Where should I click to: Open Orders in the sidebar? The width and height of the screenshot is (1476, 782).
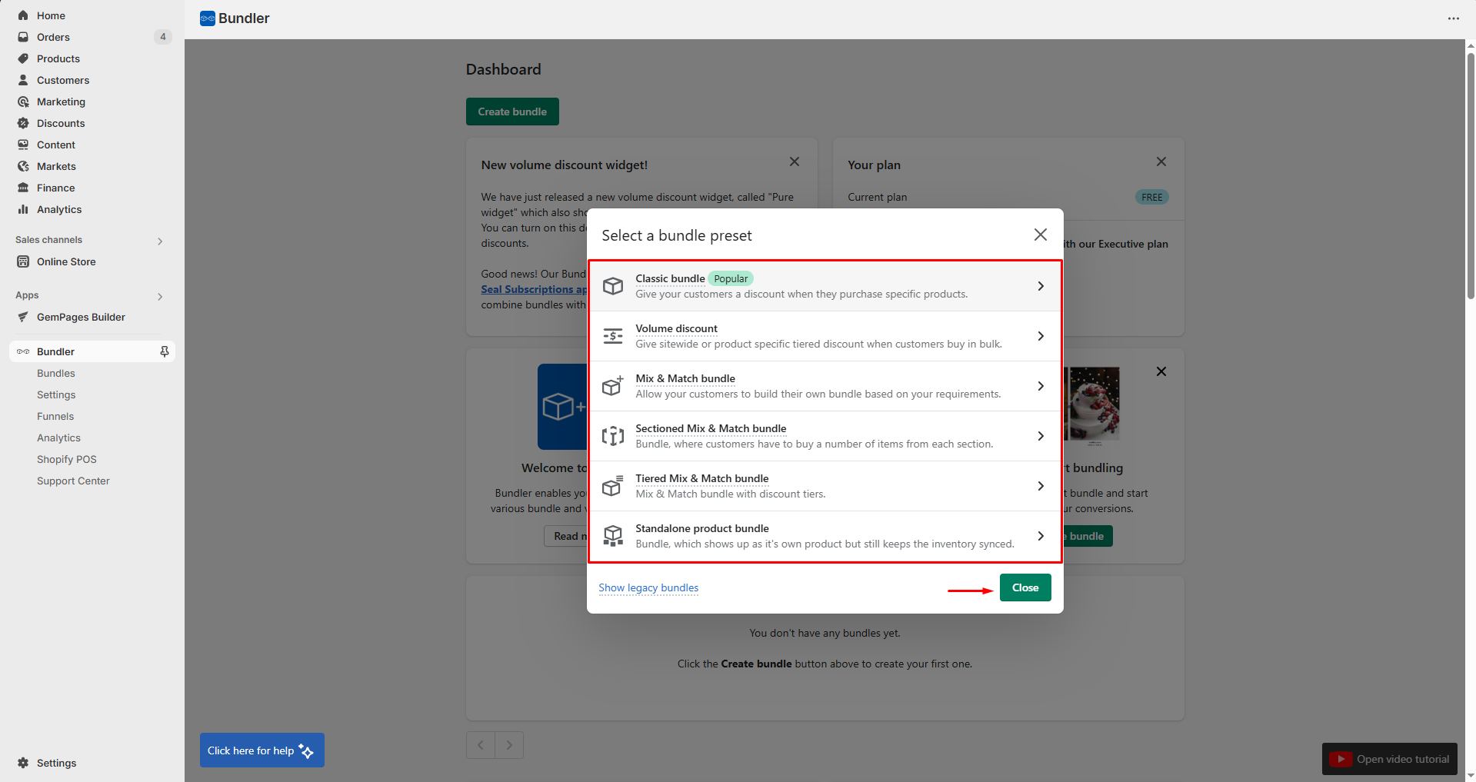[53, 37]
